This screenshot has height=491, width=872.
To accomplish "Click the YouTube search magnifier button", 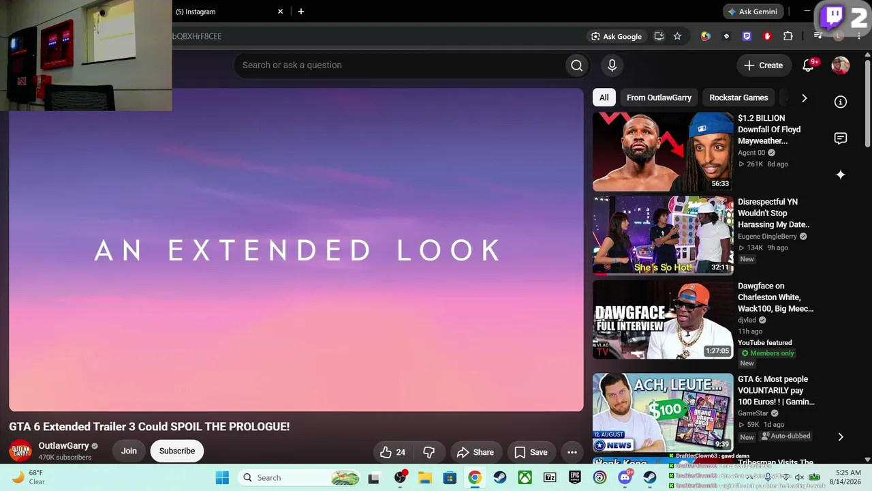I will click(x=576, y=65).
